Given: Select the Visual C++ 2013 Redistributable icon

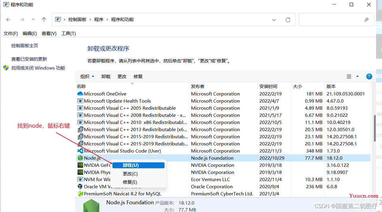Looking at the screenshot, I should pyautogui.click(x=80, y=129).
